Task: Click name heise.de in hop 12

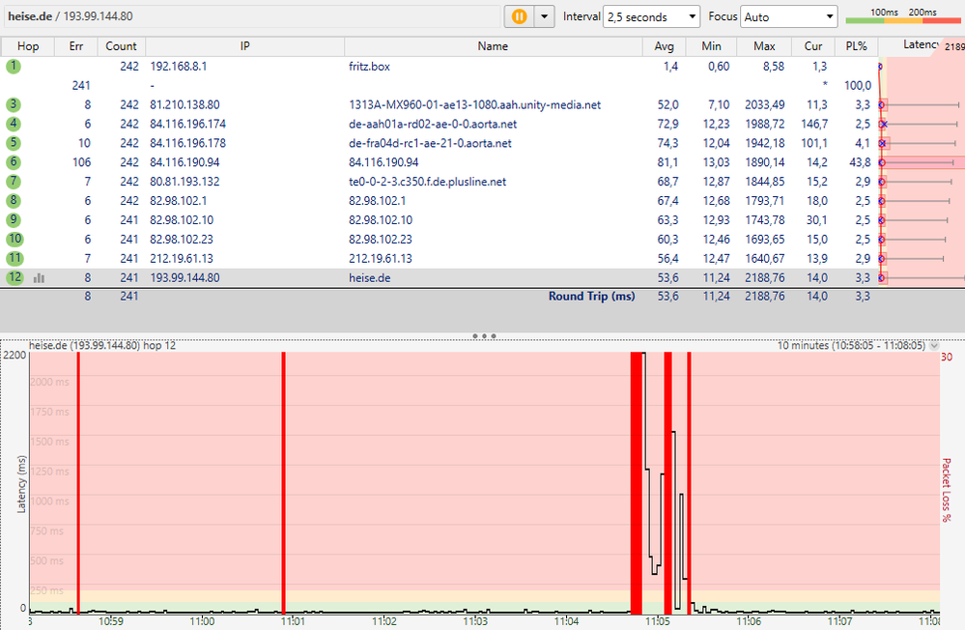Action: point(369,277)
